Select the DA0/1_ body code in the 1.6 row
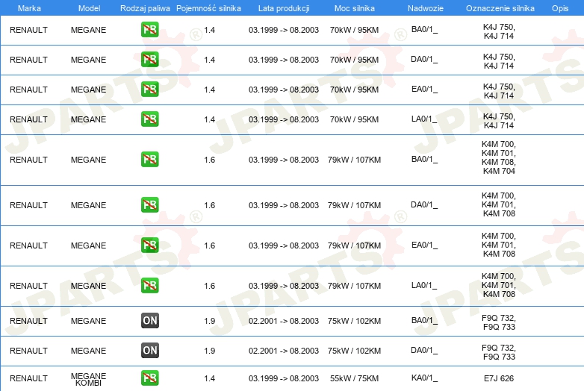The image size is (584, 391). coord(425,204)
